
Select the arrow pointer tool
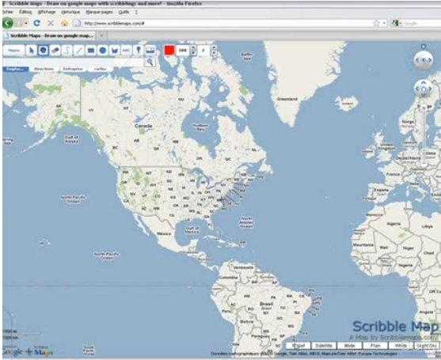point(31,51)
